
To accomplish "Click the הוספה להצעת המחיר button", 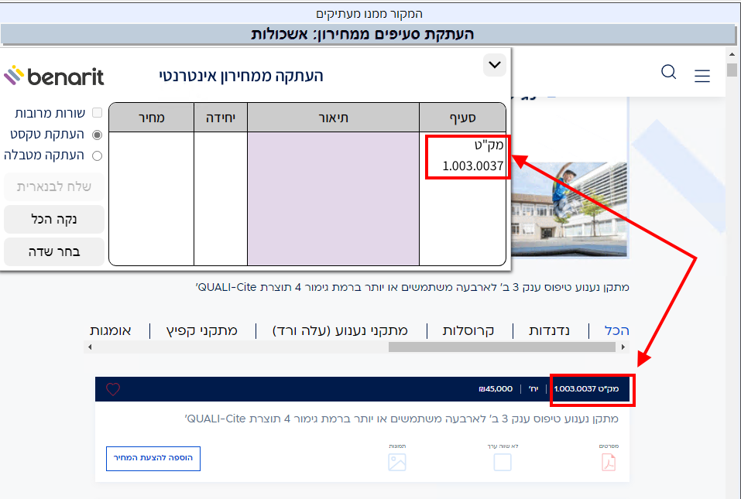I will (153, 458).
